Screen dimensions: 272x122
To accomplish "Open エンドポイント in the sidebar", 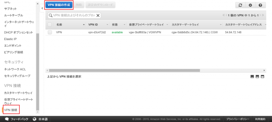I will [x=13, y=46].
